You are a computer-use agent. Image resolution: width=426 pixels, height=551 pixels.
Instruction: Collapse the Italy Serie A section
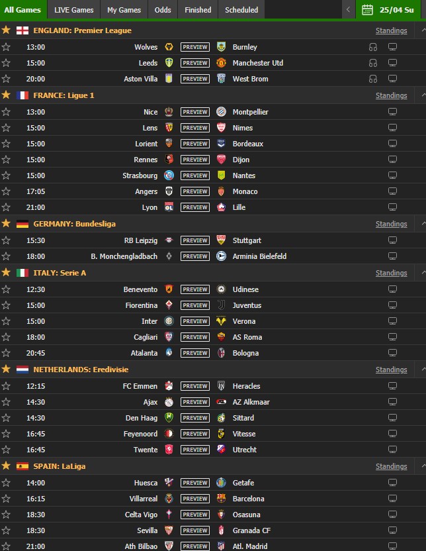(x=423, y=273)
